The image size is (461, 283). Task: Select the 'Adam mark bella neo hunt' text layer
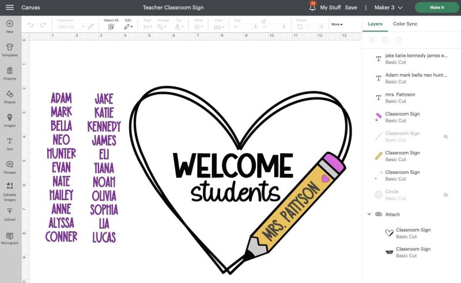click(x=411, y=78)
